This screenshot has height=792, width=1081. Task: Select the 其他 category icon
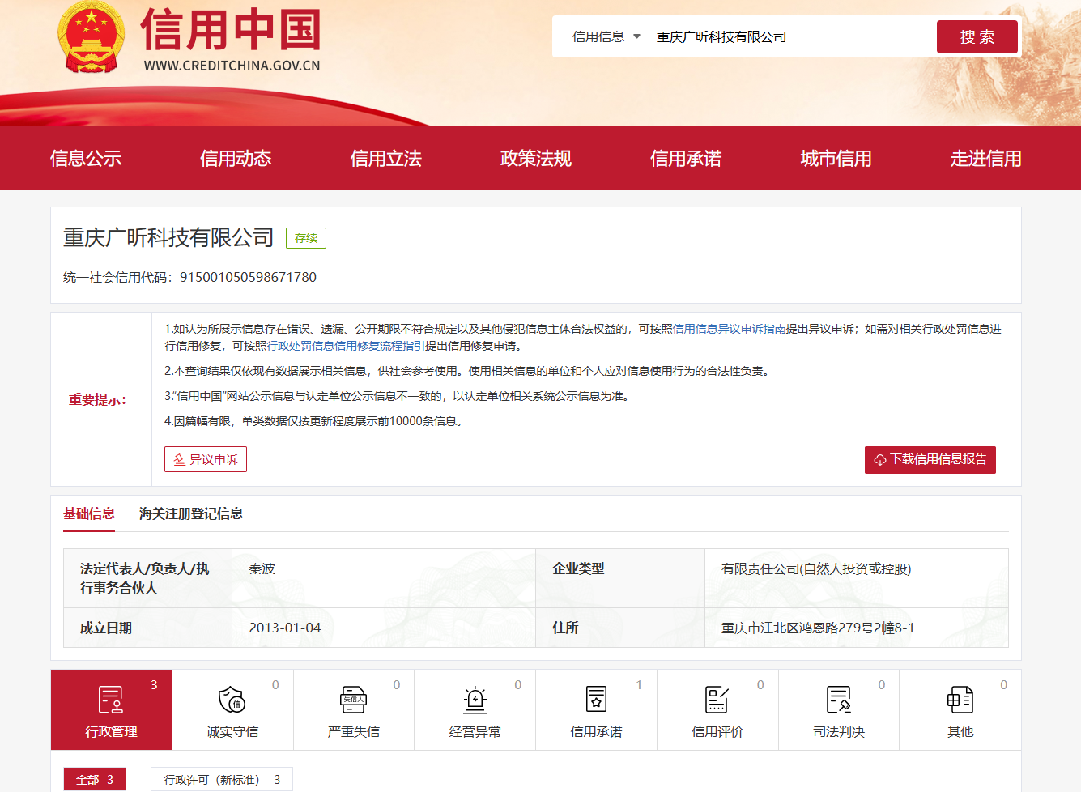(960, 700)
